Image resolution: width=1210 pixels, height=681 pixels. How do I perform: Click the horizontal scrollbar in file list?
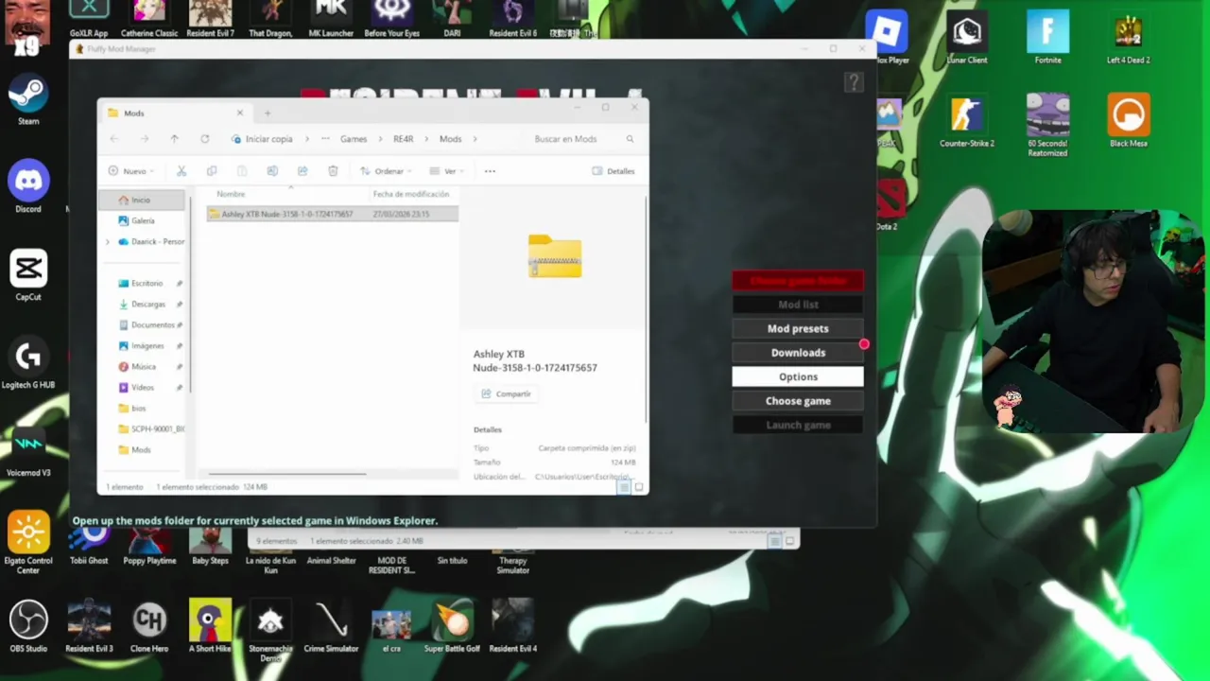(286, 474)
